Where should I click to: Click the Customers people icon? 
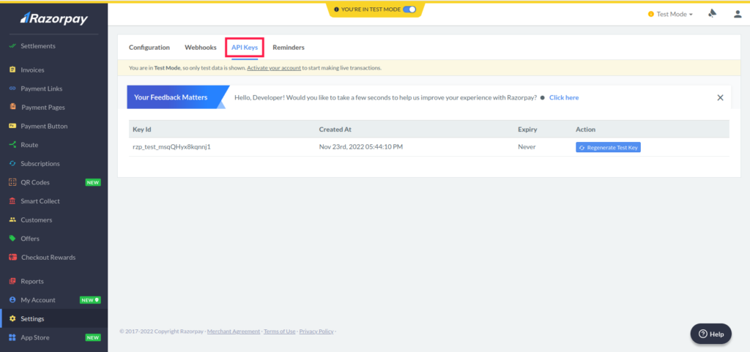(x=12, y=220)
